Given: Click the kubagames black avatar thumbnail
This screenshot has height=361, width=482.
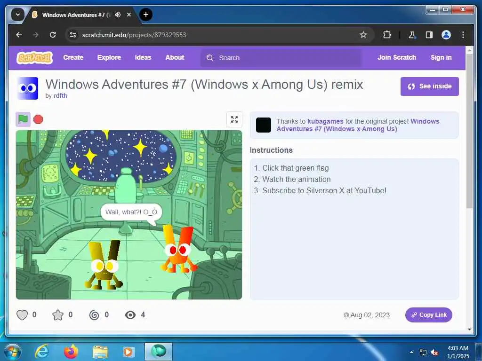Looking at the screenshot, I should pos(264,125).
